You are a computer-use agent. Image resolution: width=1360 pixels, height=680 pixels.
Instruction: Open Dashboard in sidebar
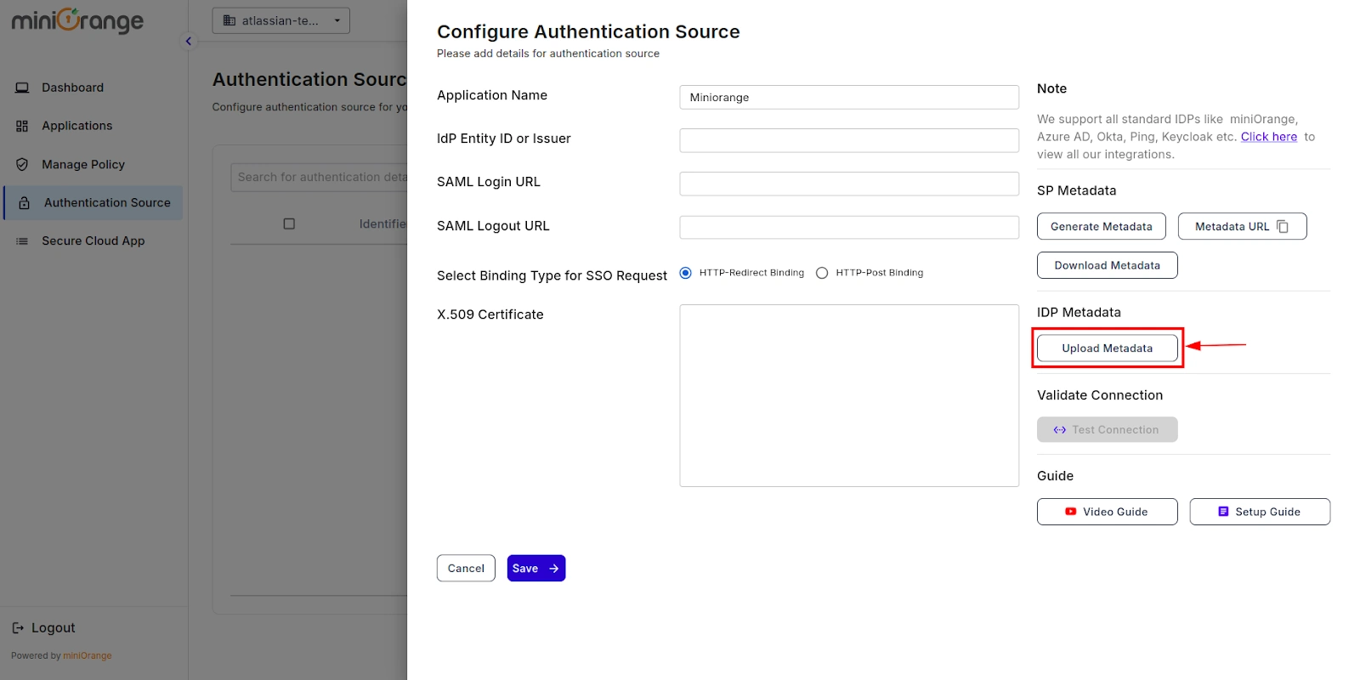coord(92,88)
